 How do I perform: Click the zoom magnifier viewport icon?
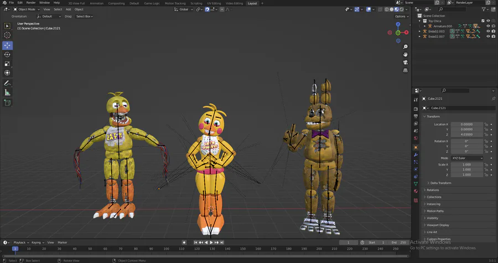[x=405, y=47]
